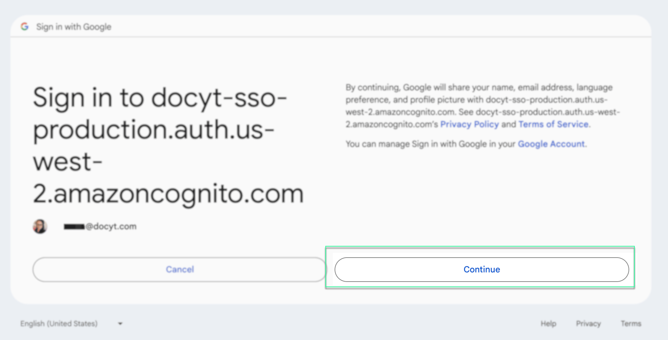The width and height of the screenshot is (668, 340).
Task: Open the Privacy Policy link
Action: coord(470,124)
